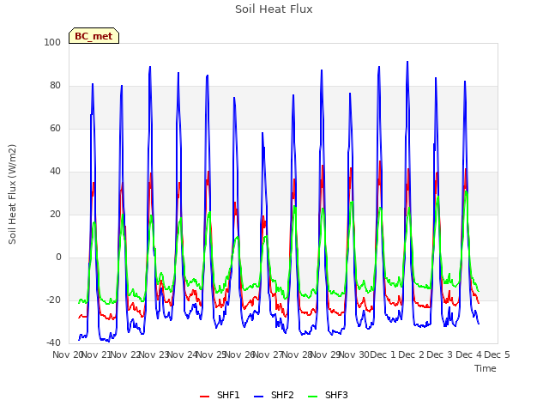Image resolution: width=549 pixels, height=412 pixels.
Task: Click the 100 y-axis tick label
Action: 52,42
